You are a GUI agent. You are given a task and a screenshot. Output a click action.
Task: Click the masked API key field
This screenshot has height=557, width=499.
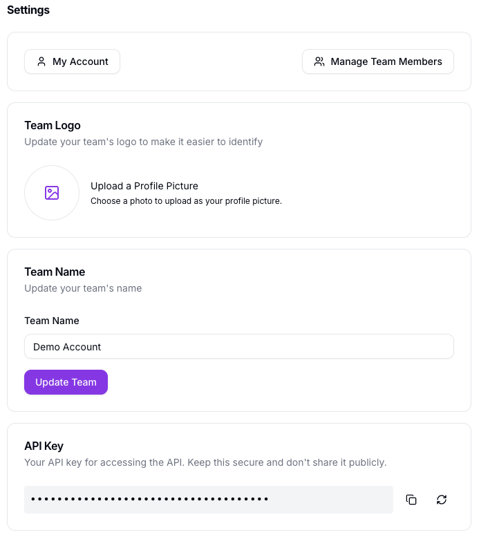[x=208, y=500]
